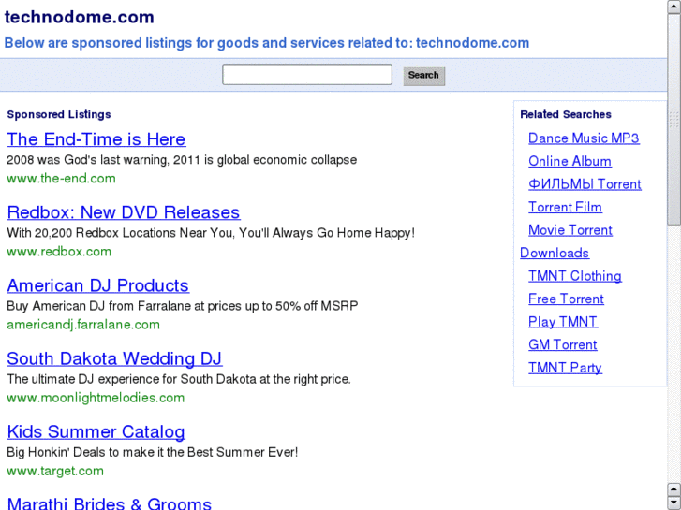Click the 'Below are sponsored listings' subtitle
Screen dimensions: 681x510
point(267,43)
